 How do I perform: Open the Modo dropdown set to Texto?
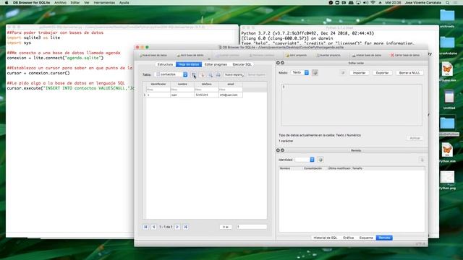click(300, 72)
